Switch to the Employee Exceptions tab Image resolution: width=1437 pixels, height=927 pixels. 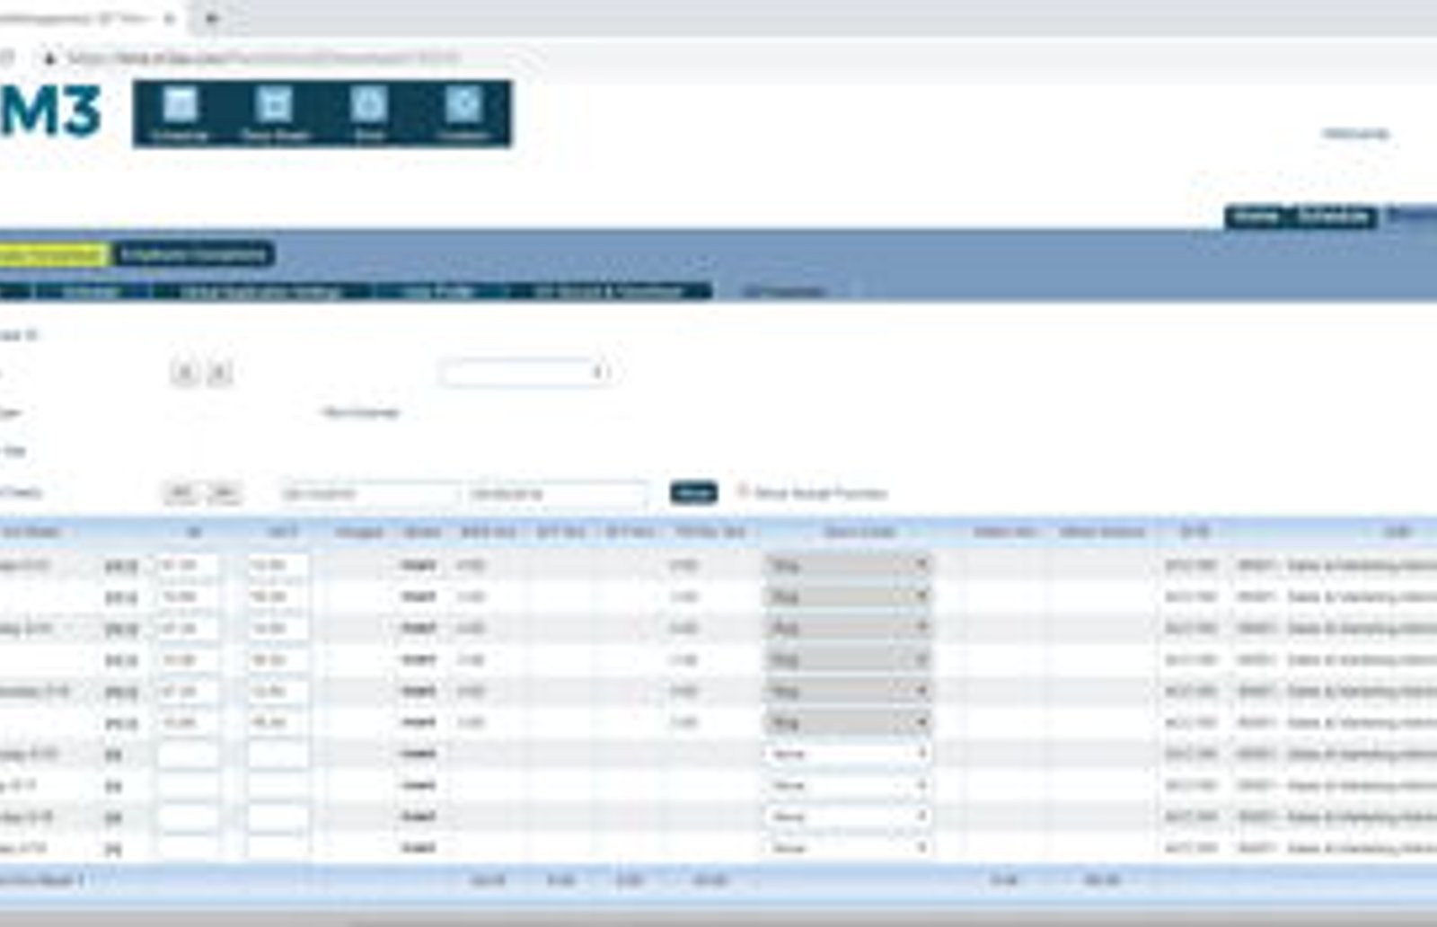[194, 255]
